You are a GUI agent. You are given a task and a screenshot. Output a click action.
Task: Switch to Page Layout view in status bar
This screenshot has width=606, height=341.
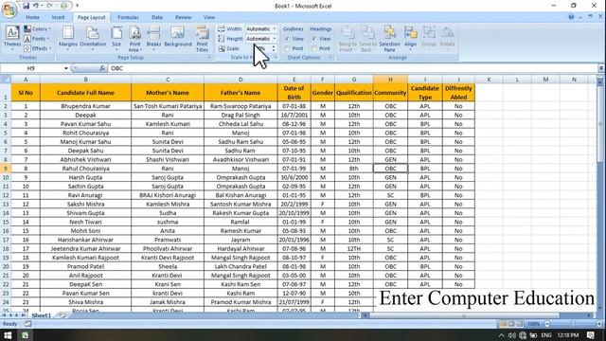(x=511, y=324)
